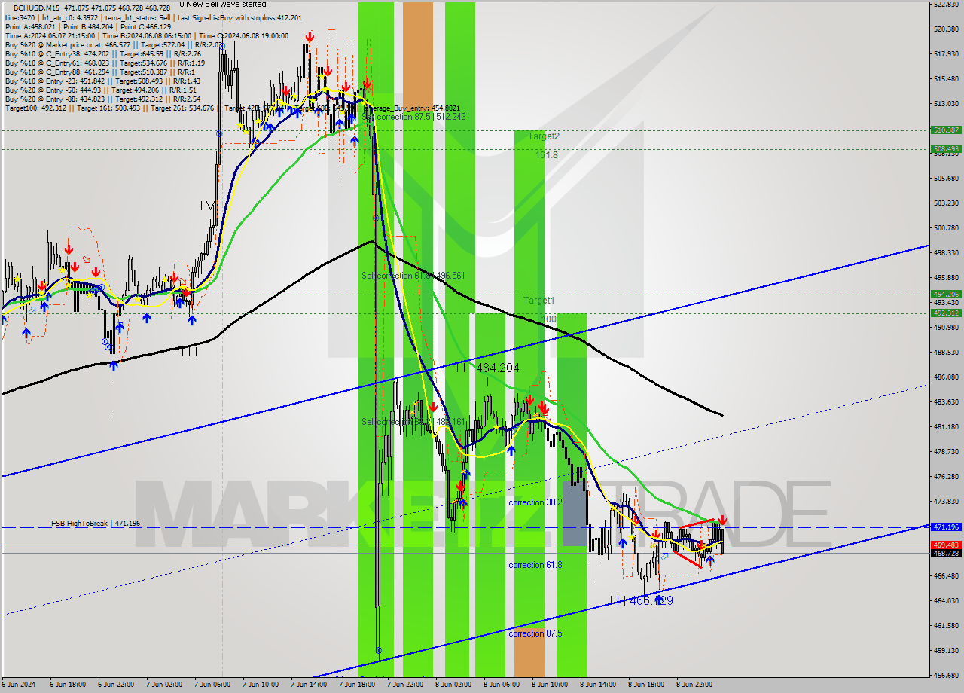The height and width of the screenshot is (693, 964).
Task: Select the 'Sell correction 61.8 | 496.561' label
Action: coord(413,276)
